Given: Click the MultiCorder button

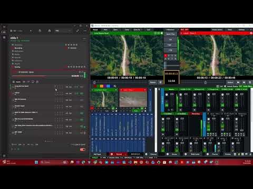Looking at the screenshot, I should pyautogui.click(x=195, y=154).
